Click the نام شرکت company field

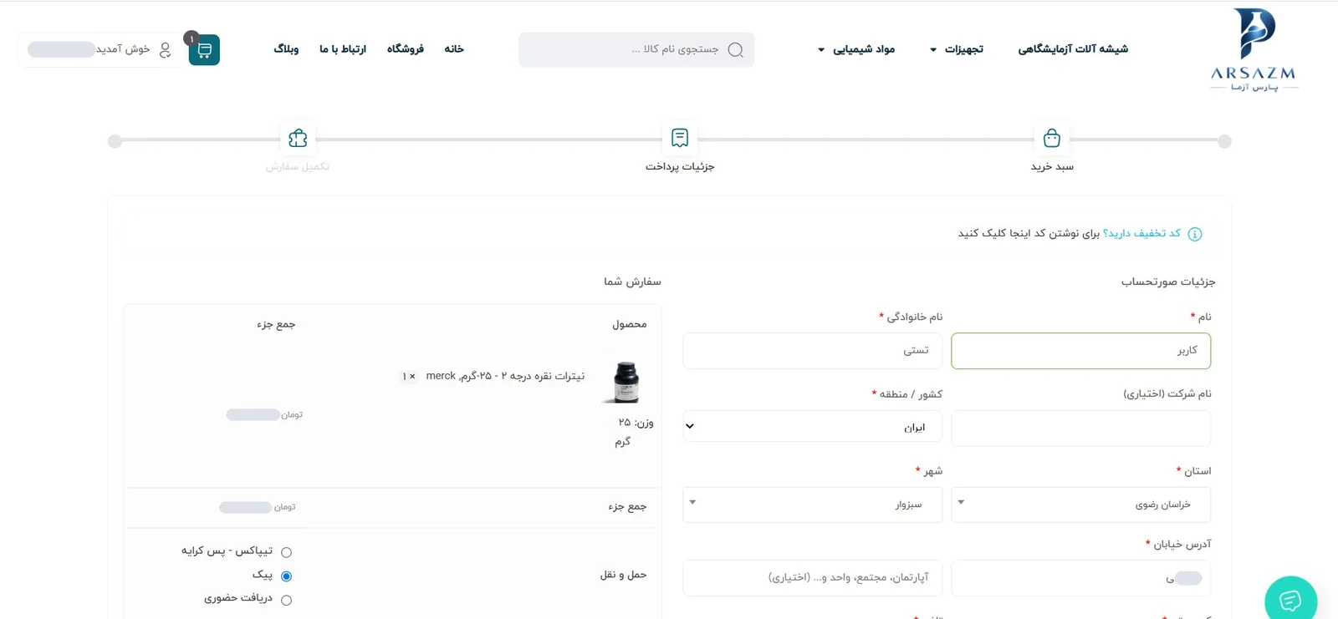point(1080,429)
